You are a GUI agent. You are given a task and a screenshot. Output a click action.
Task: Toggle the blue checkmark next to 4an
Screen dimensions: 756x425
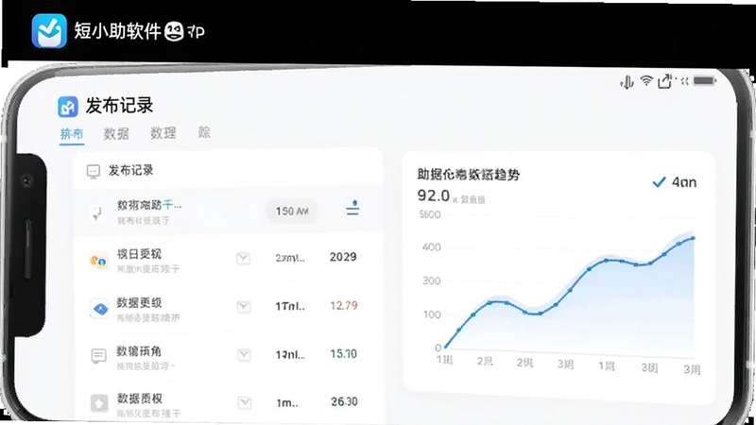coord(659,182)
